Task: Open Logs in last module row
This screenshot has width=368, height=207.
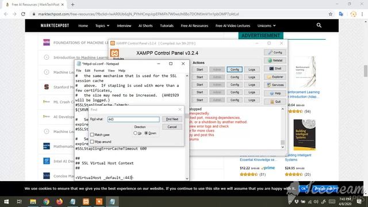Action: 252,100
